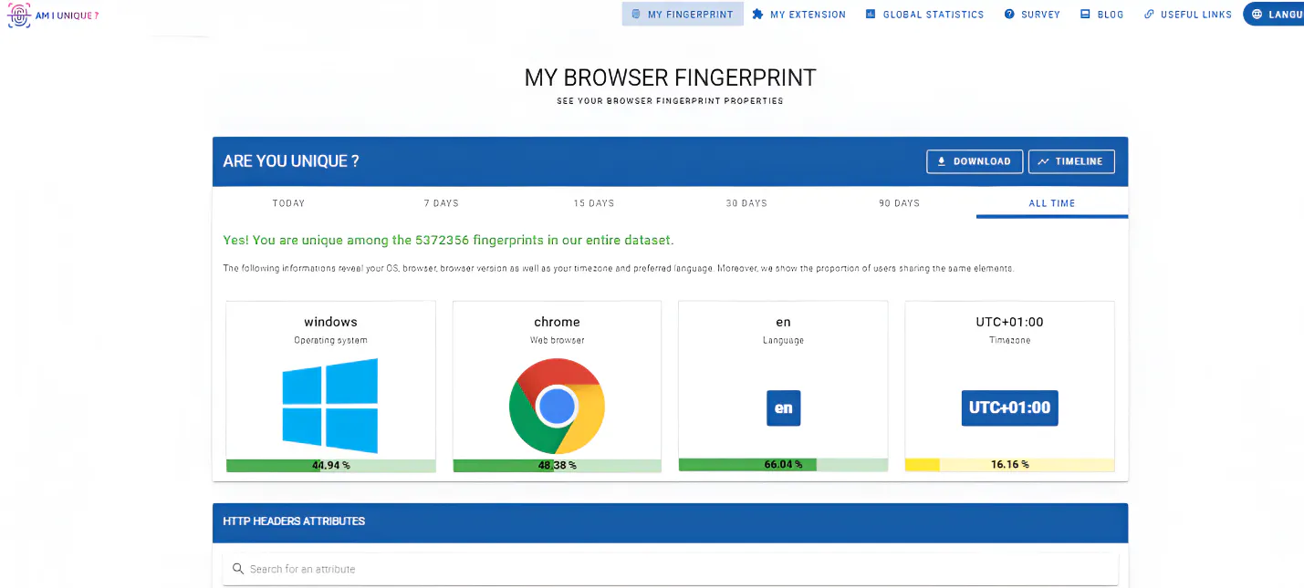1304x588 pixels.
Task: Click the 44.94 % Windows share bar
Action: [330, 465]
